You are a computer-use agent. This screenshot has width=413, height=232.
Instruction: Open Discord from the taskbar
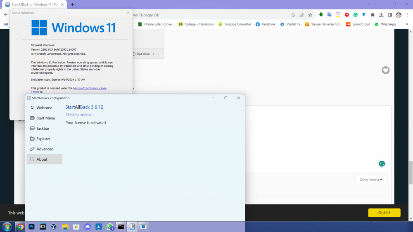pyautogui.click(x=87, y=227)
